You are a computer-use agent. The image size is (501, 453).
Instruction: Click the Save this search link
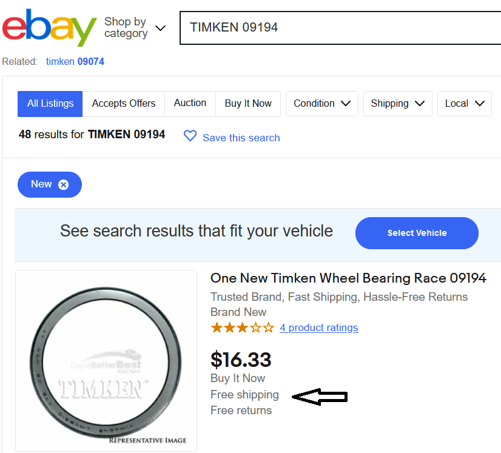click(241, 138)
